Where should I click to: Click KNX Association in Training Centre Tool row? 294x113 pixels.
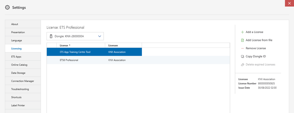pos(117,52)
